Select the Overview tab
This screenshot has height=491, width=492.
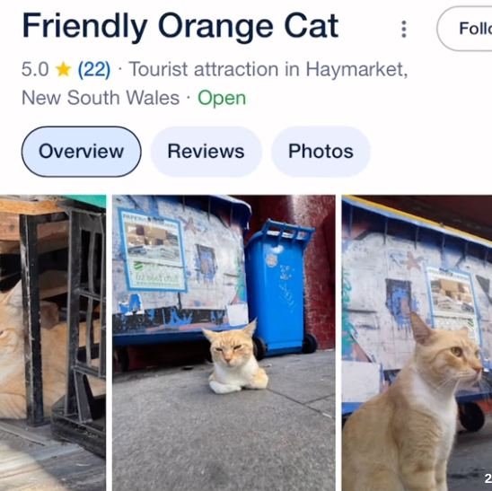[x=82, y=152]
